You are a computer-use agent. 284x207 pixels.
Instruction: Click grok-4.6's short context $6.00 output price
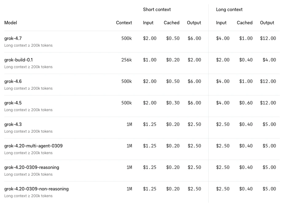(x=194, y=81)
